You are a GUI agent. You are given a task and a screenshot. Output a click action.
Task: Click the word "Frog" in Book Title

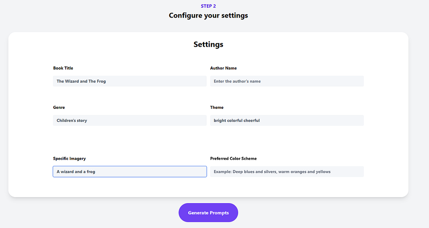coord(101,81)
